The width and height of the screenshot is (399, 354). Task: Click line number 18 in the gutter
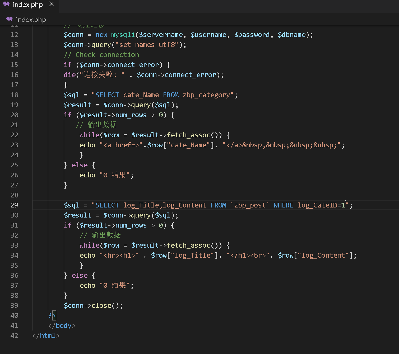click(x=14, y=95)
